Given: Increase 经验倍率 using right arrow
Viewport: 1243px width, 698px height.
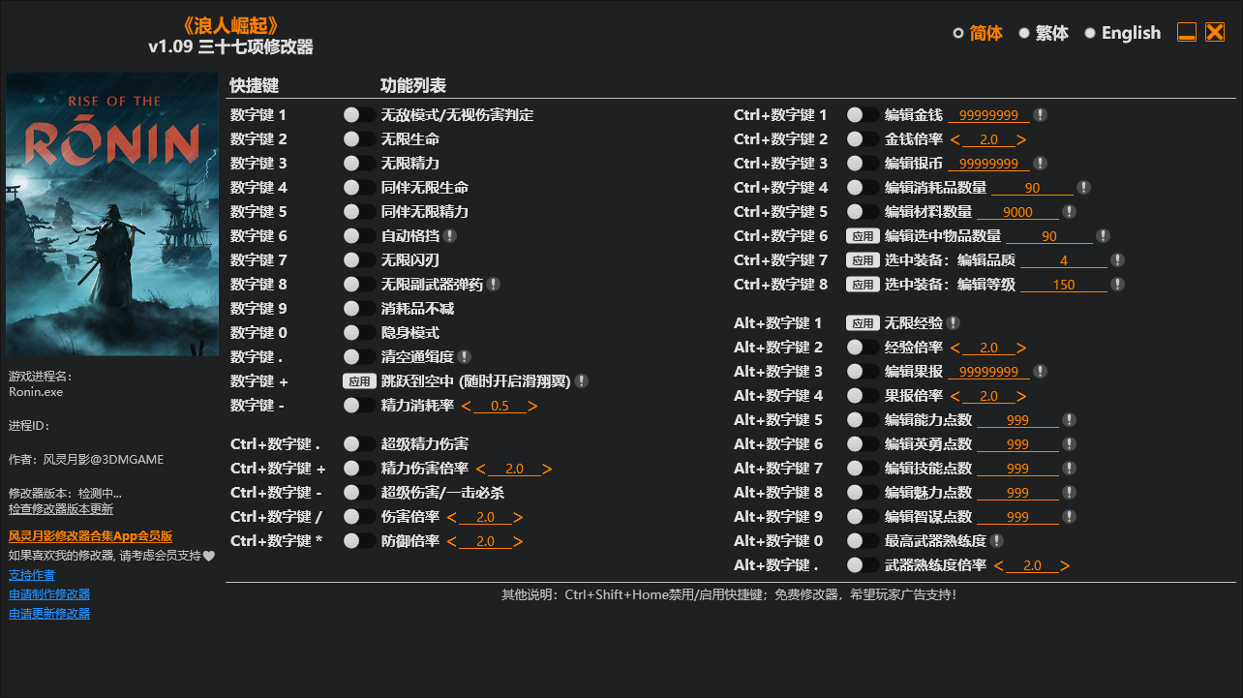Looking at the screenshot, I should point(1021,348).
